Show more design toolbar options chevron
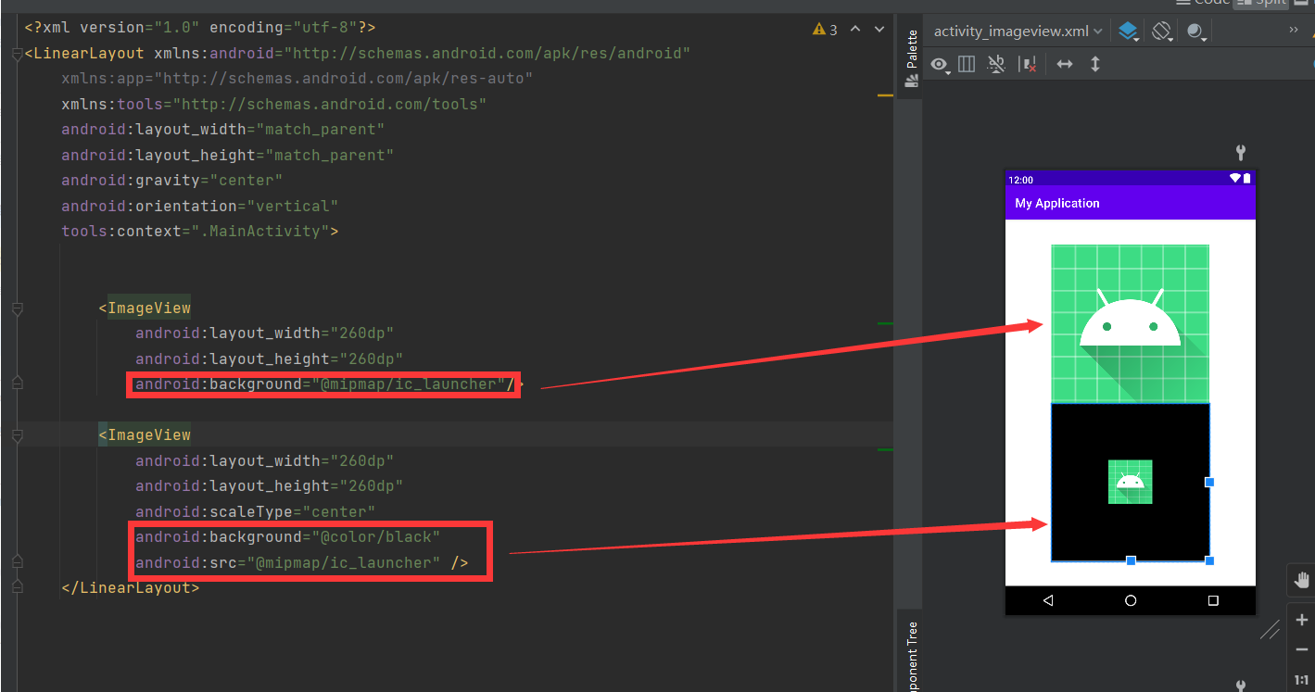 [x=1294, y=31]
